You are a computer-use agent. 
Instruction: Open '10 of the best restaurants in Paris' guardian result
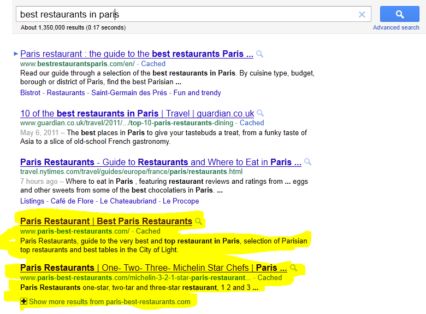tap(137, 113)
